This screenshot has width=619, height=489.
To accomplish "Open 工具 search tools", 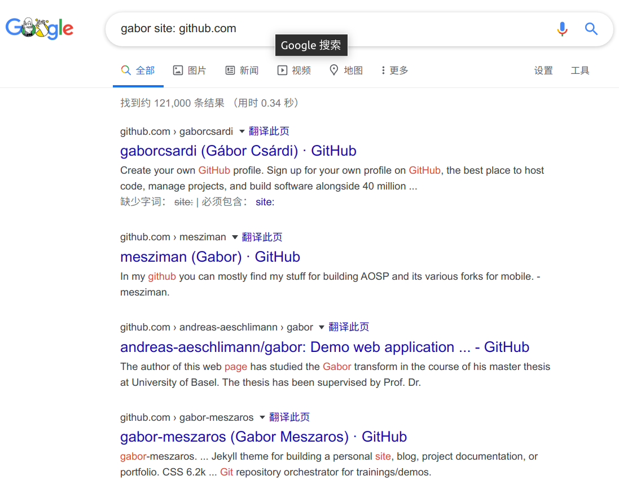I will [x=580, y=71].
